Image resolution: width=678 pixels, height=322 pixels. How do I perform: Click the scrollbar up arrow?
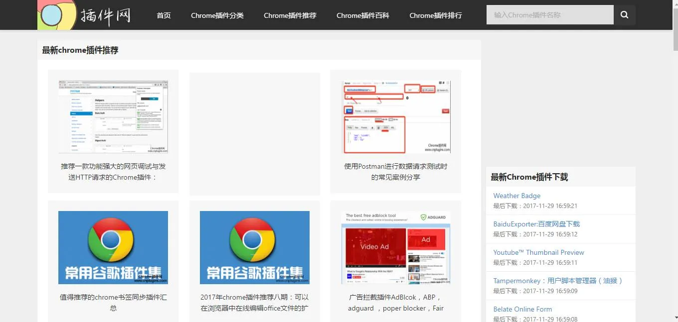click(676, 3)
